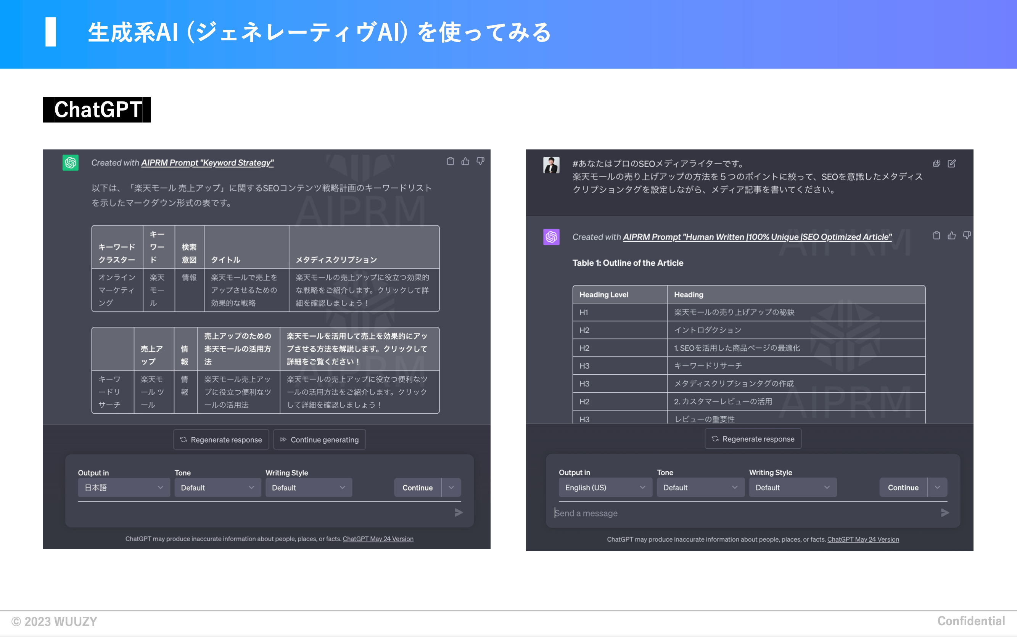1017x637 pixels.
Task: Thumbs down the Keyword Strategy response
Action: 481,161
